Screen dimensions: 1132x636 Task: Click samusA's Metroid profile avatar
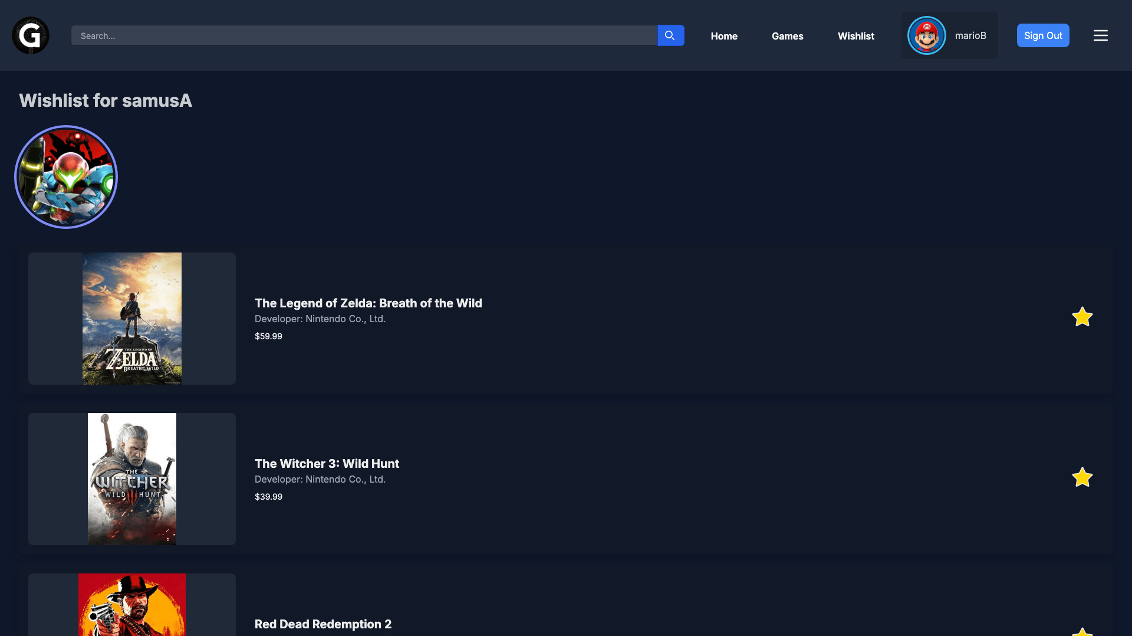click(x=66, y=177)
